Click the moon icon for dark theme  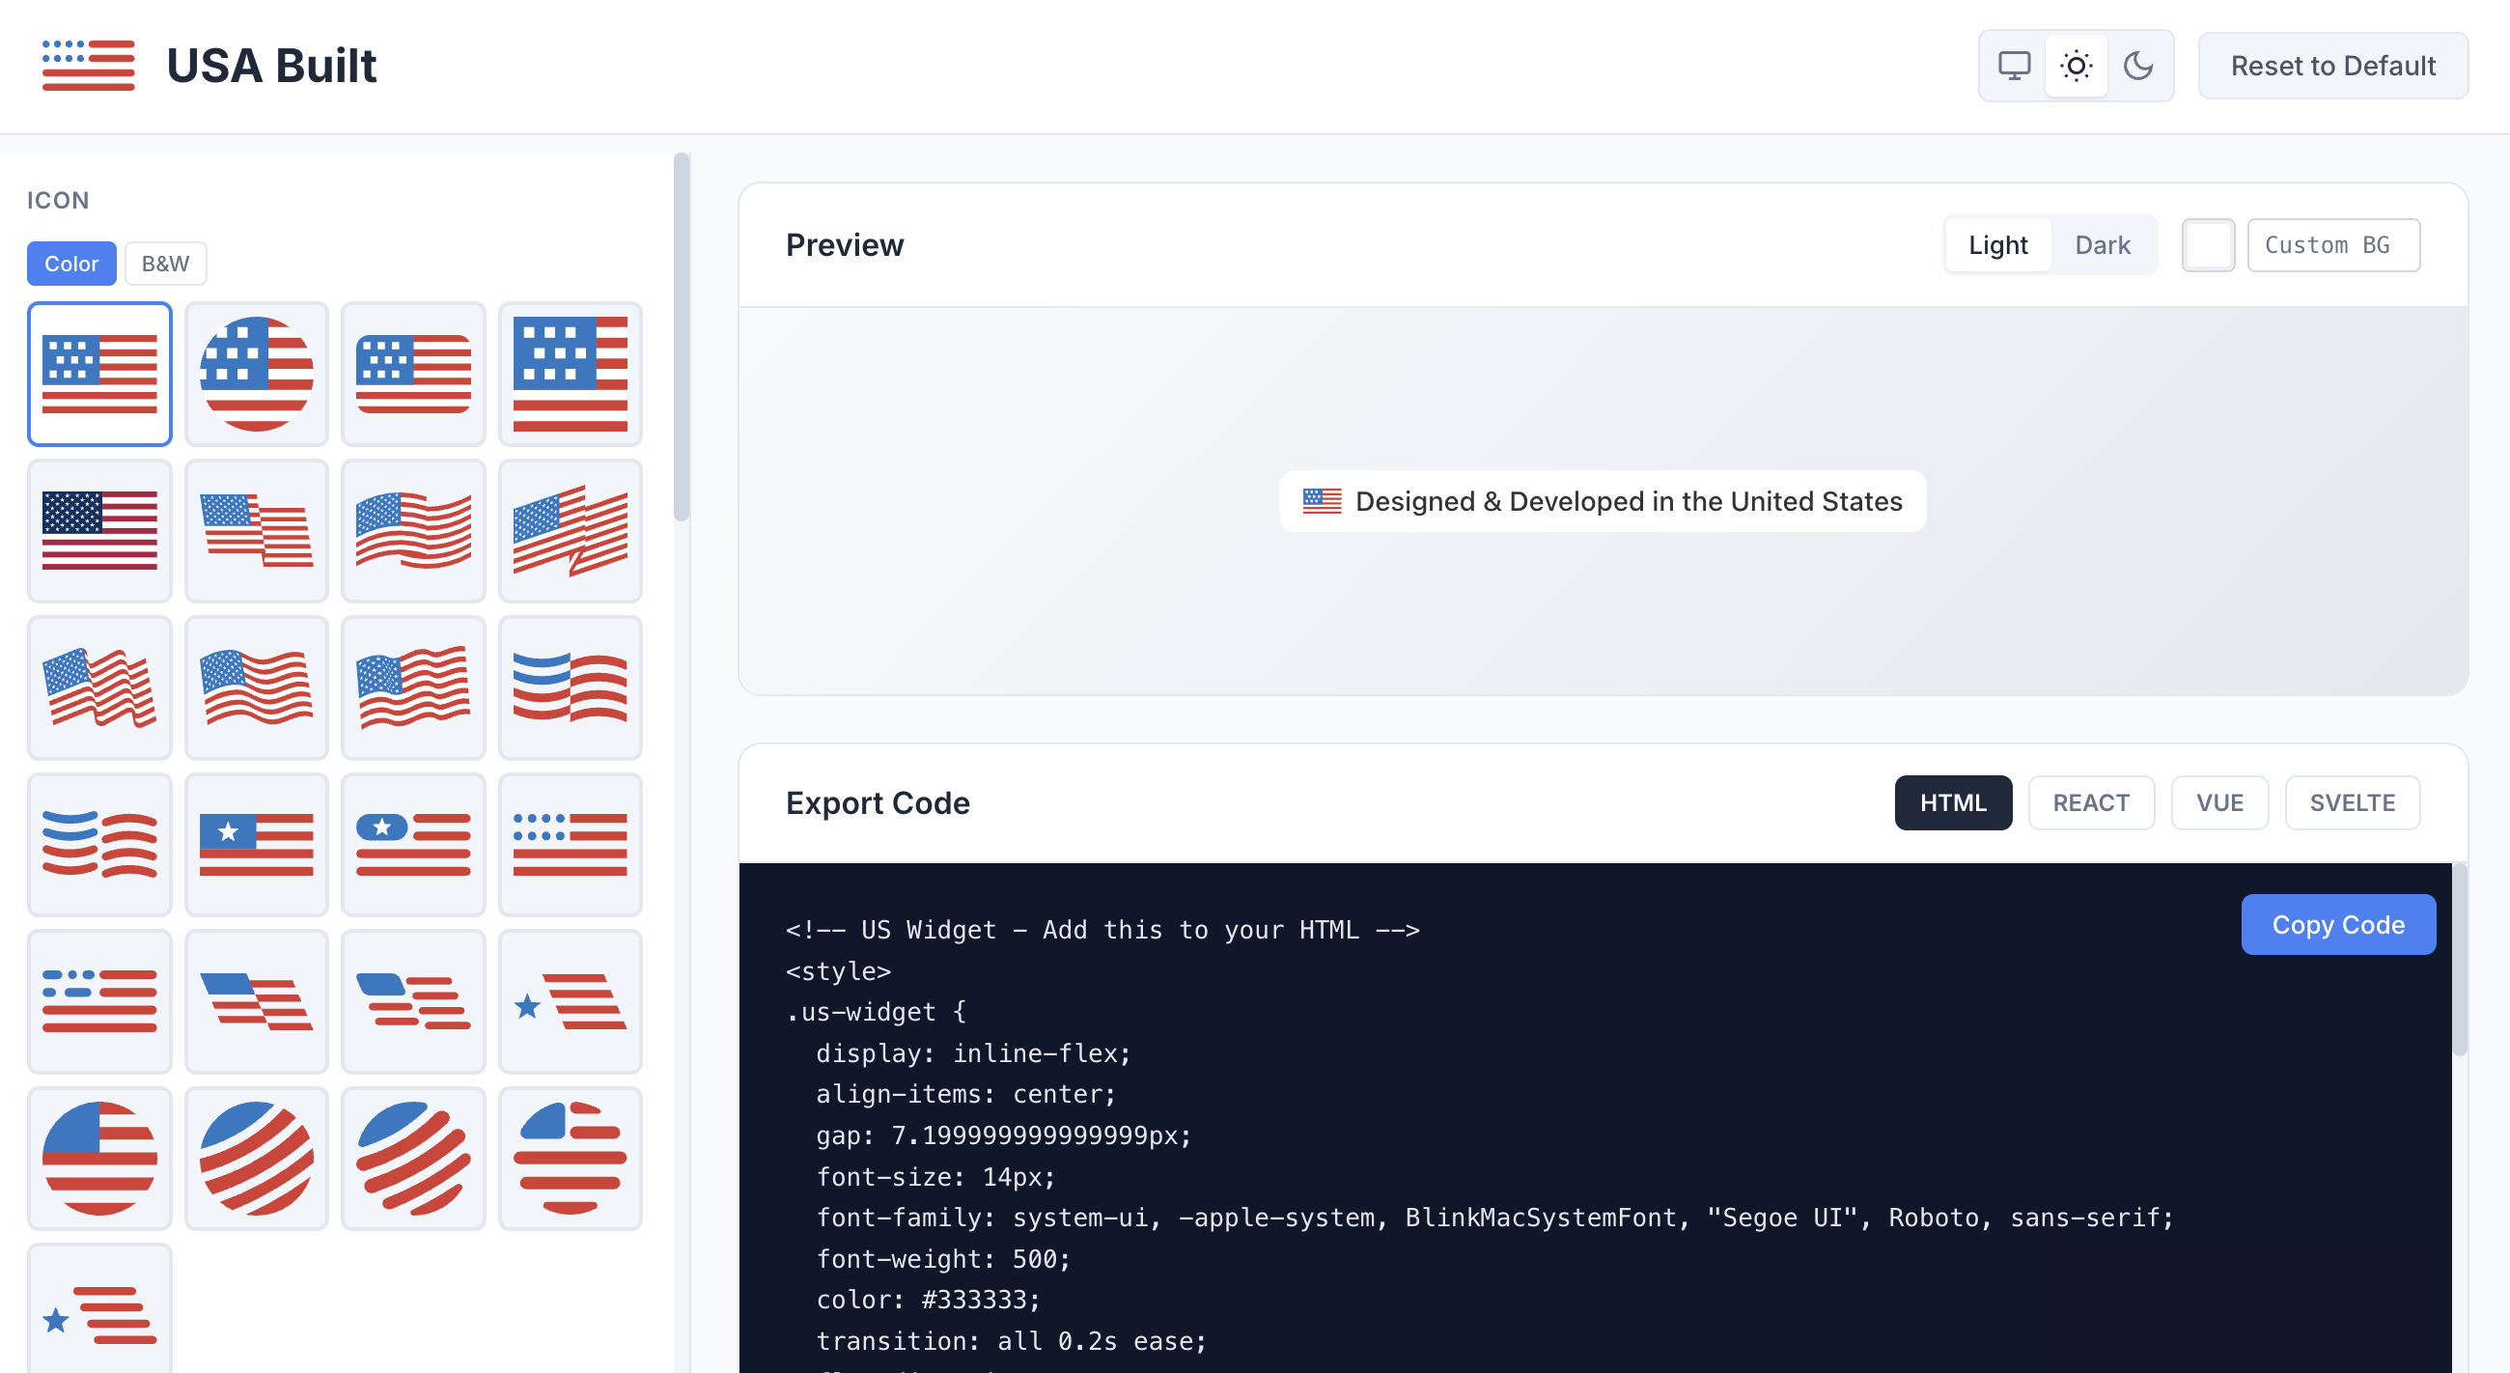pos(2139,66)
